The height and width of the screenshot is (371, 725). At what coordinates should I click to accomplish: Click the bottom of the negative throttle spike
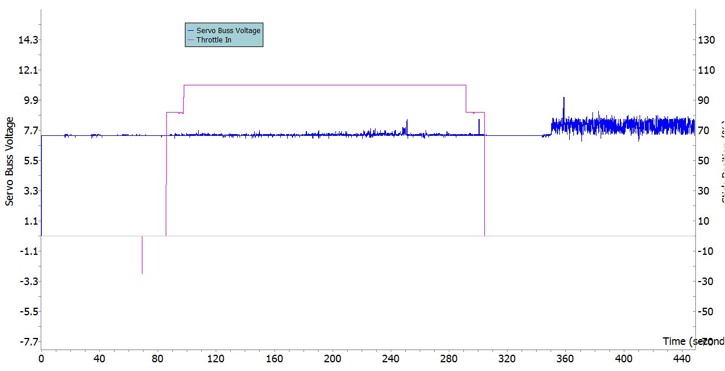click(142, 273)
